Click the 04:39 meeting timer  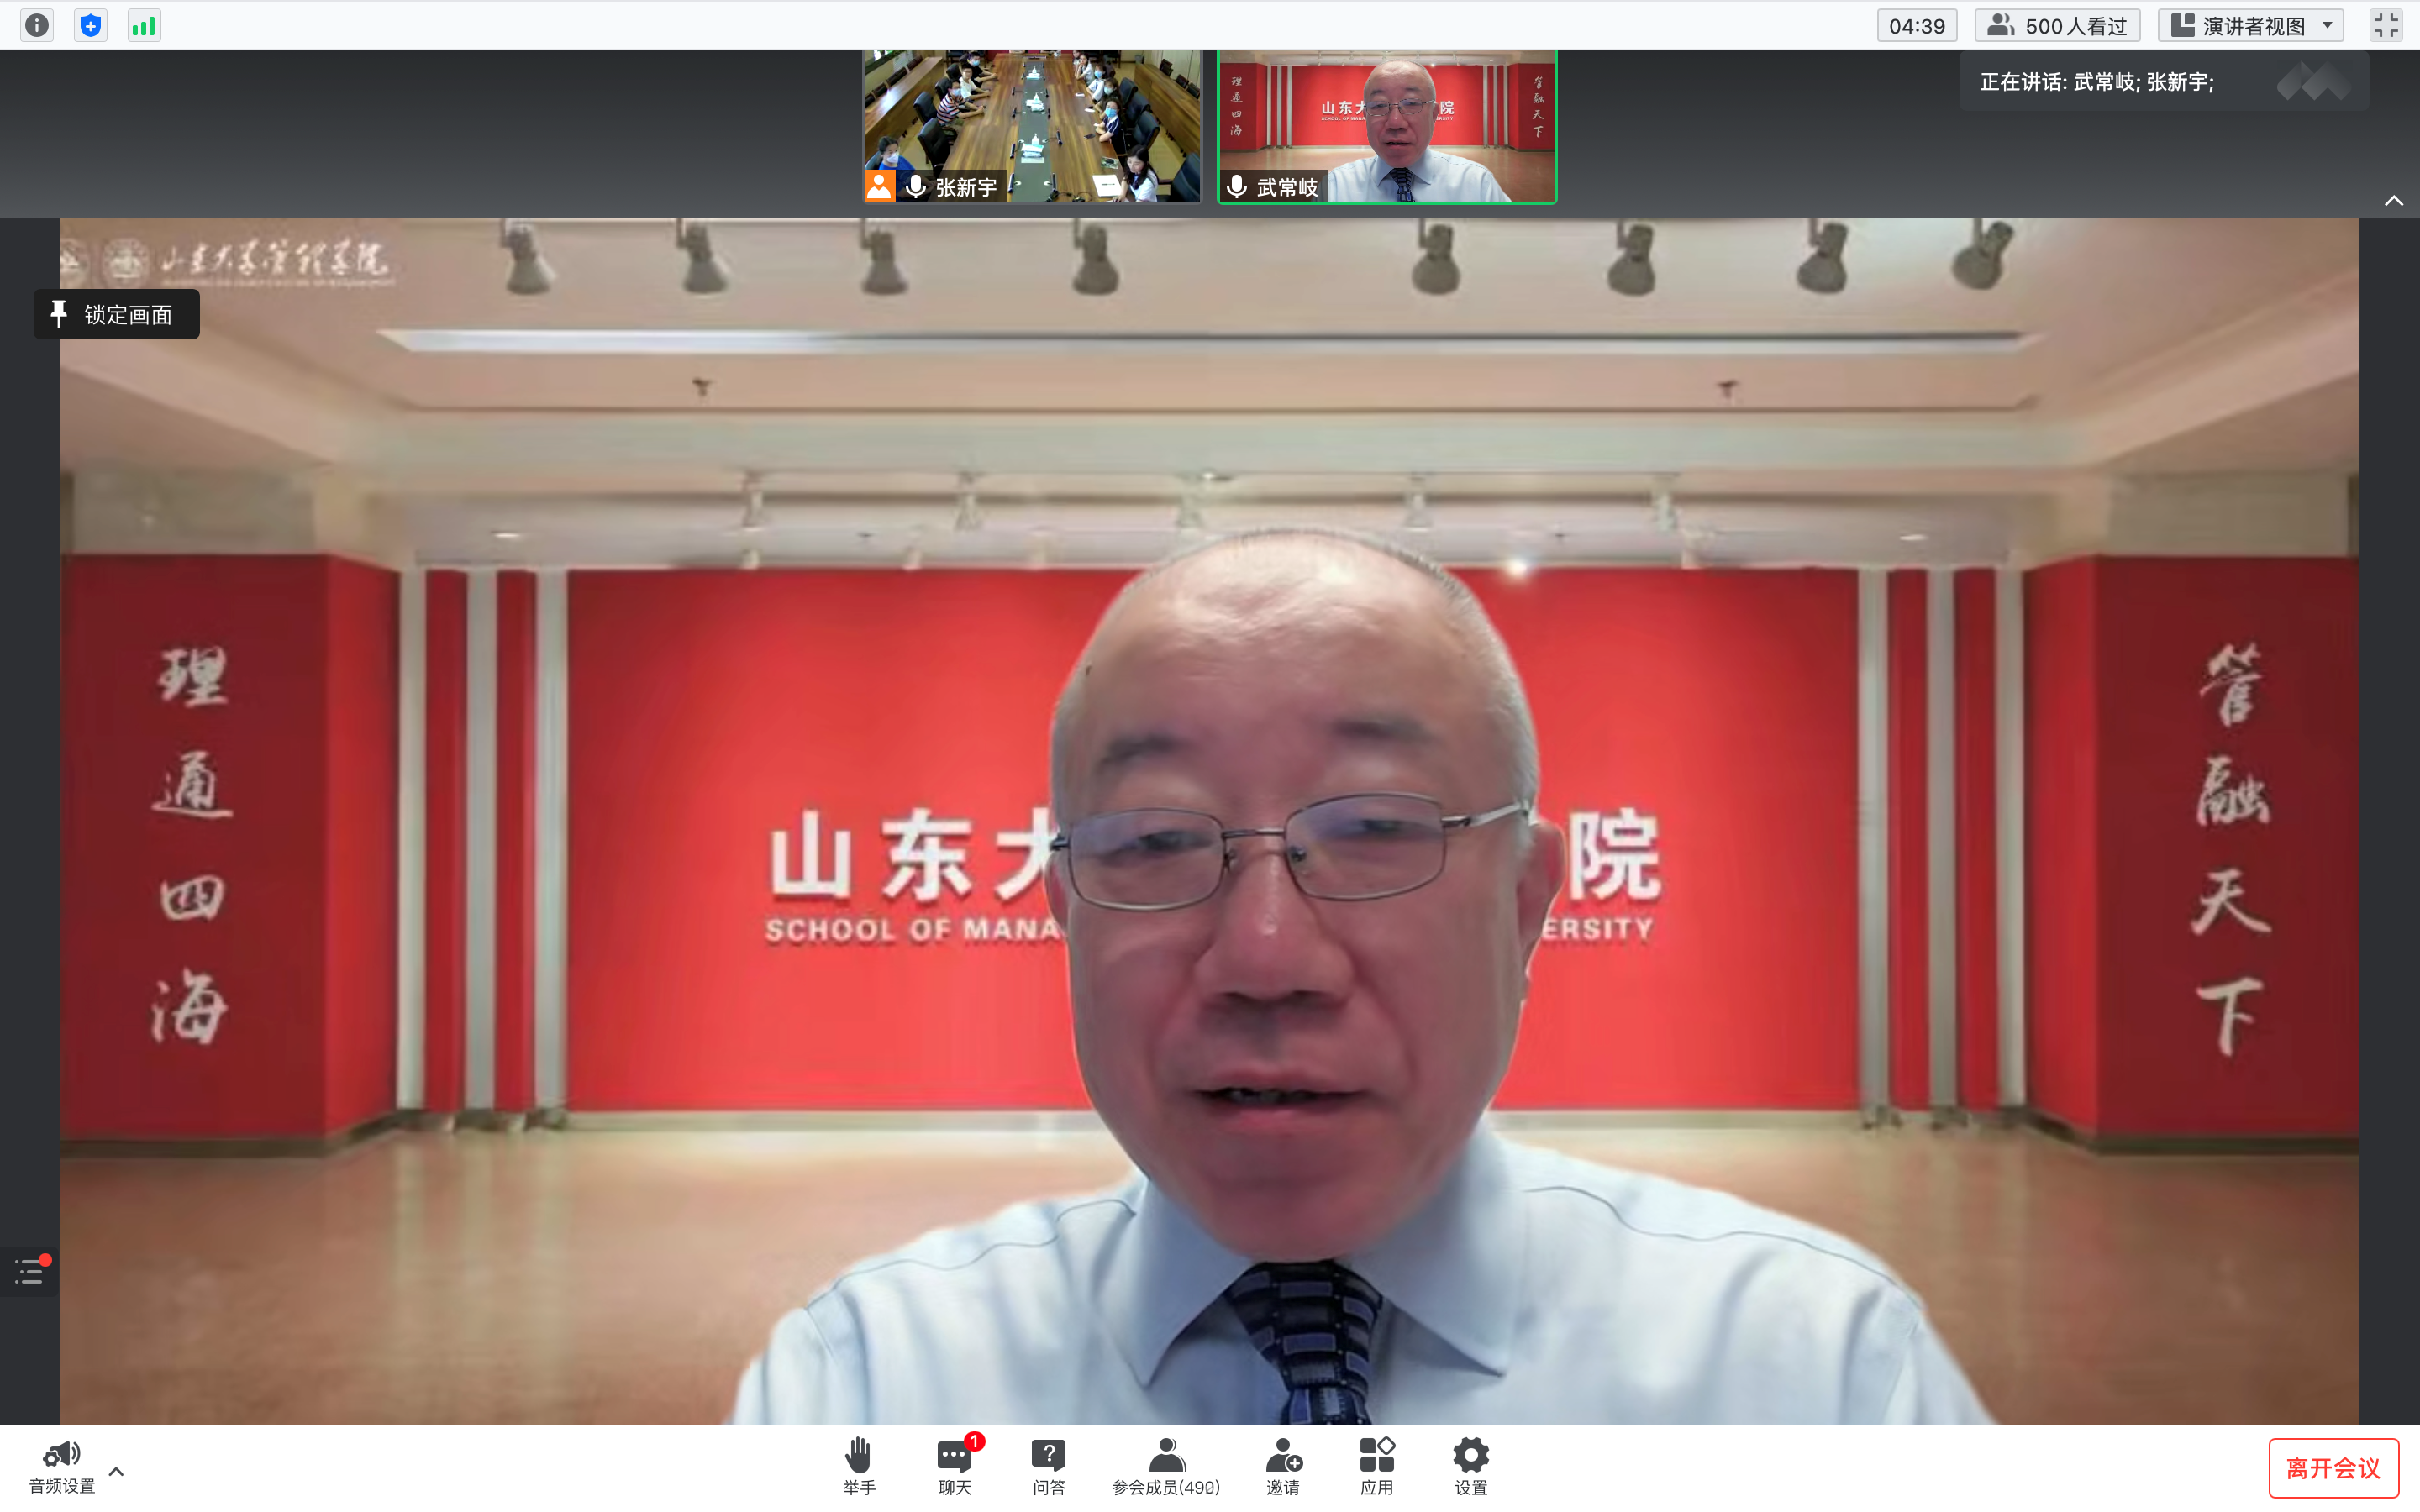click(x=1916, y=25)
